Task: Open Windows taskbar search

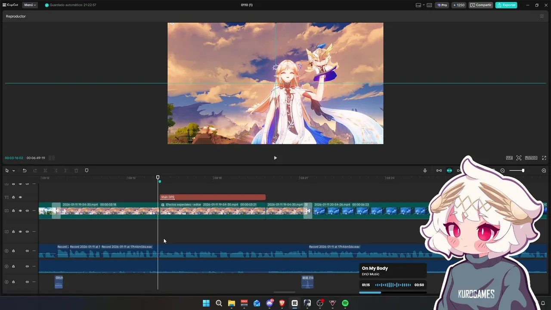Action: pos(219,303)
